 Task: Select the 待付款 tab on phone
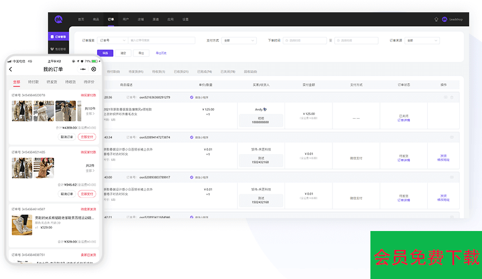33,81
